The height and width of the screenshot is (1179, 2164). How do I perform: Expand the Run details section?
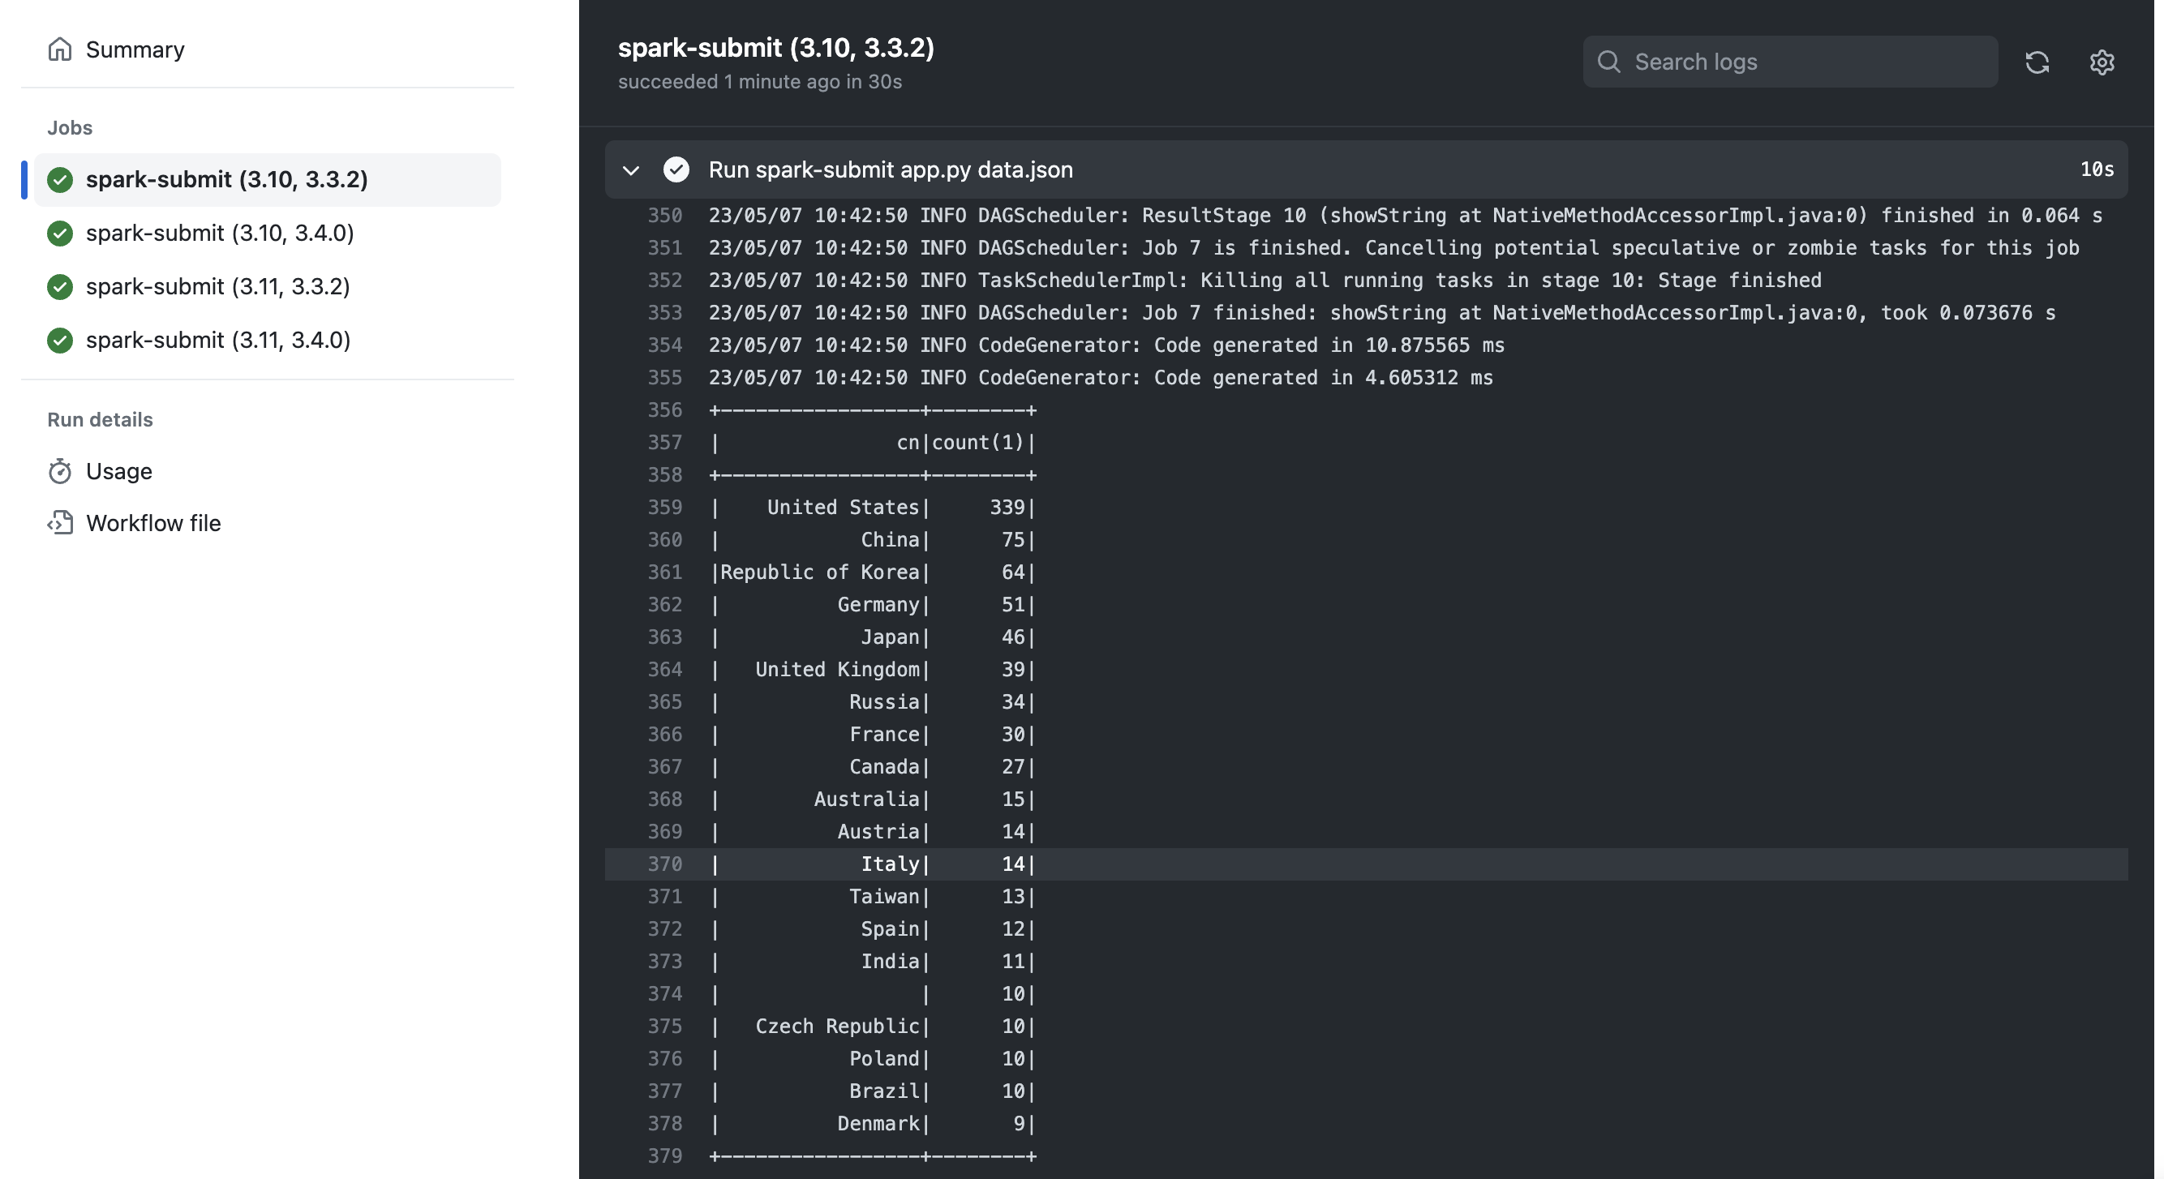point(99,419)
